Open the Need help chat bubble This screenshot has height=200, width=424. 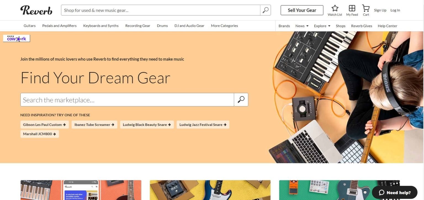pos(395,192)
